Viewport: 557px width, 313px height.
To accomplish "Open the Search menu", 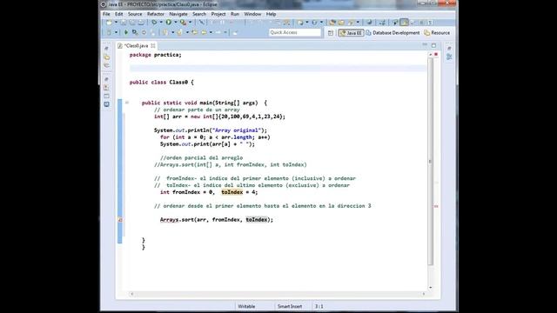I will pos(199,14).
